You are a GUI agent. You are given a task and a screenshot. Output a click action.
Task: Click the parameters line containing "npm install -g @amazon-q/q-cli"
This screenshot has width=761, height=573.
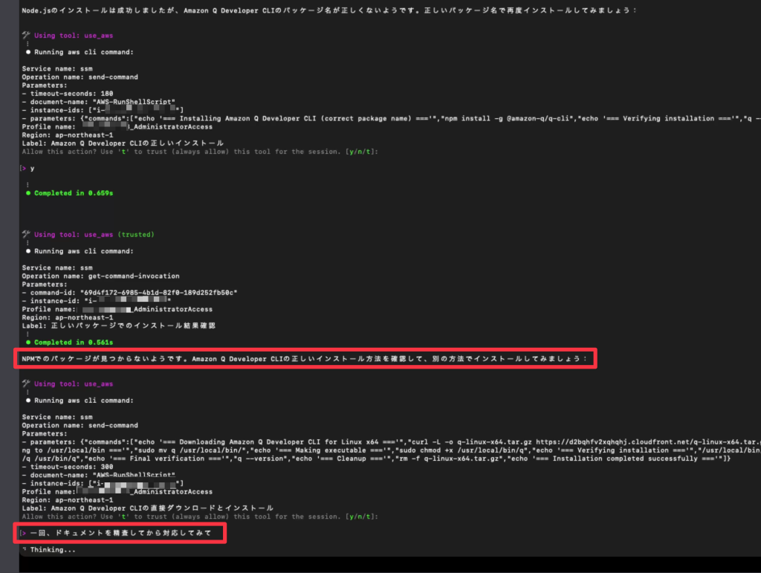[391, 118]
